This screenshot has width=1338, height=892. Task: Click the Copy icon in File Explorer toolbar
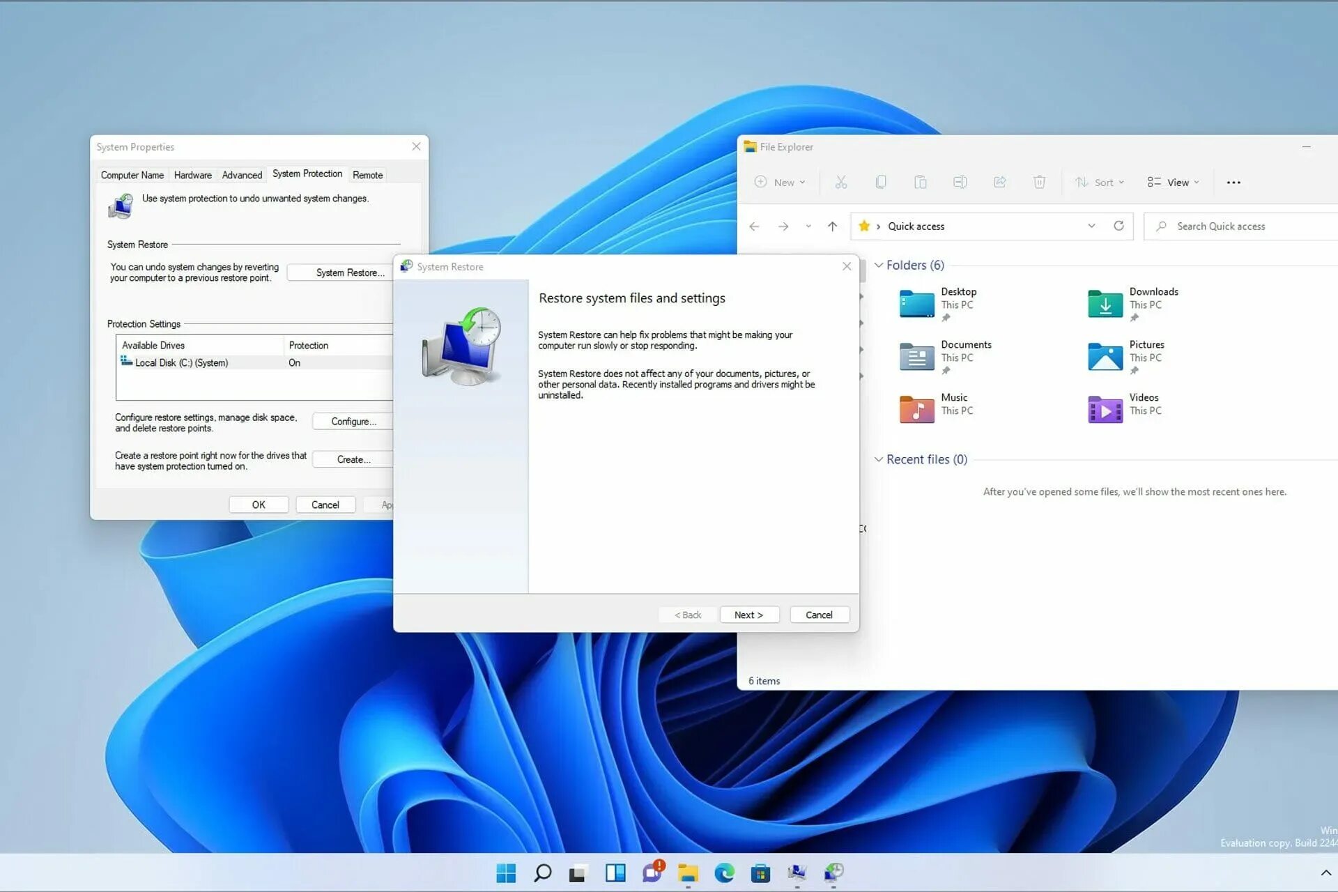pyautogui.click(x=881, y=182)
